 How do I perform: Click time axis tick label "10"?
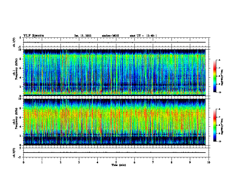point(209,162)
